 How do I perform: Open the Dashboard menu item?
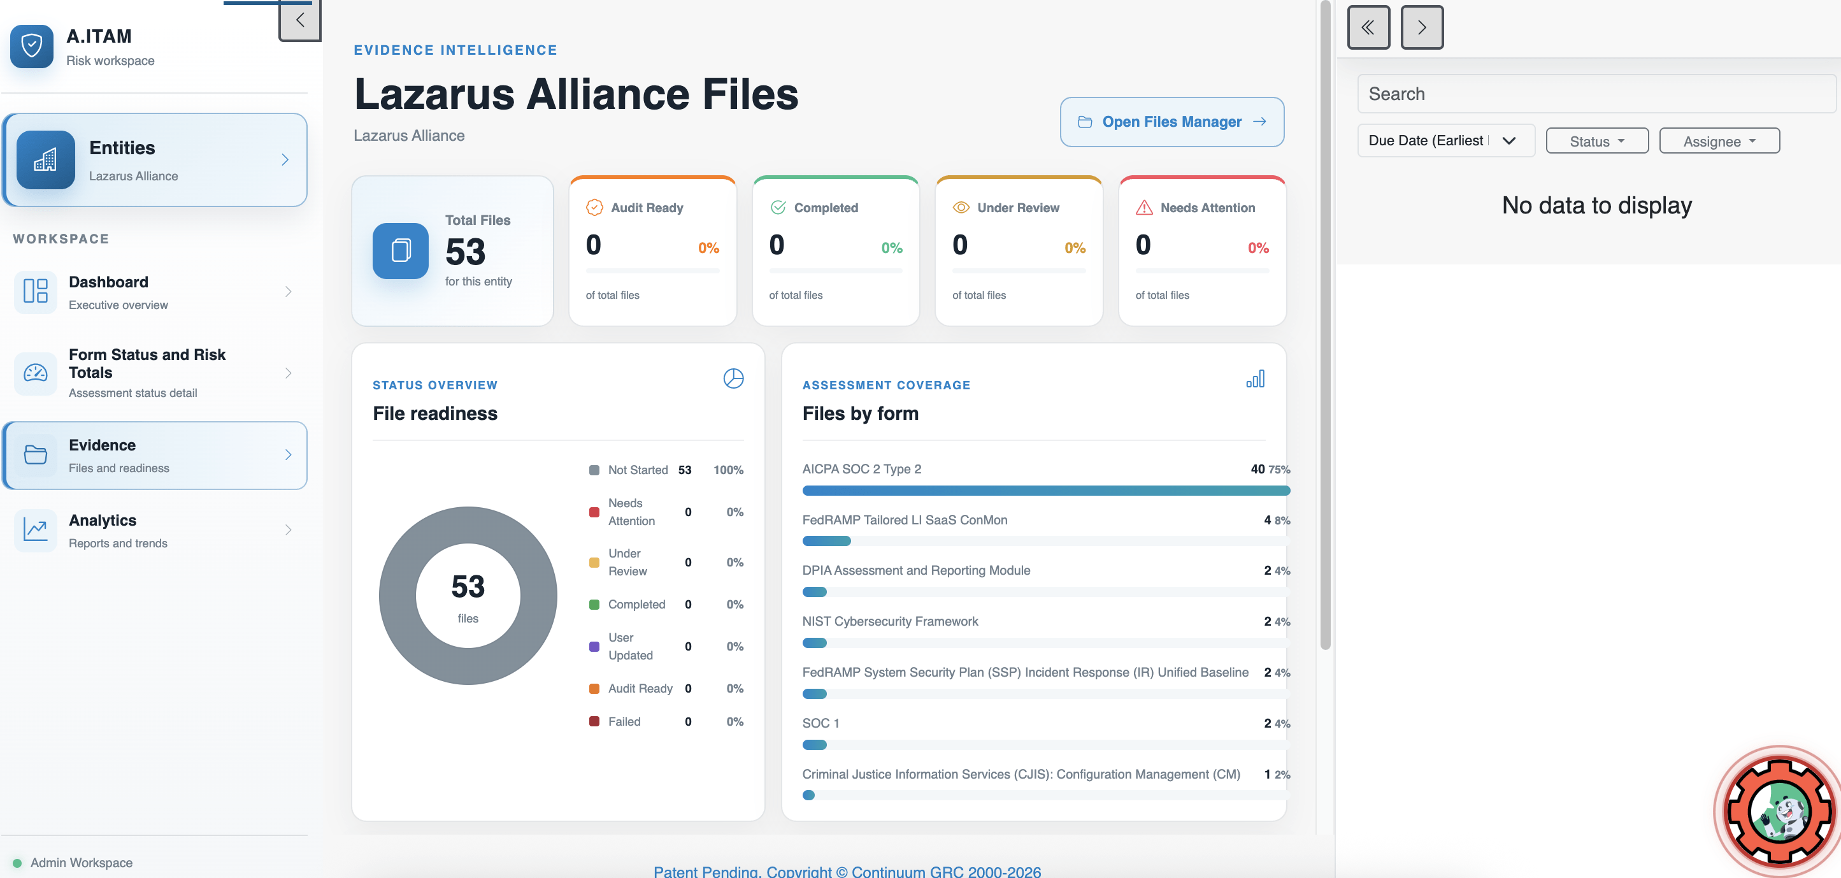154,292
